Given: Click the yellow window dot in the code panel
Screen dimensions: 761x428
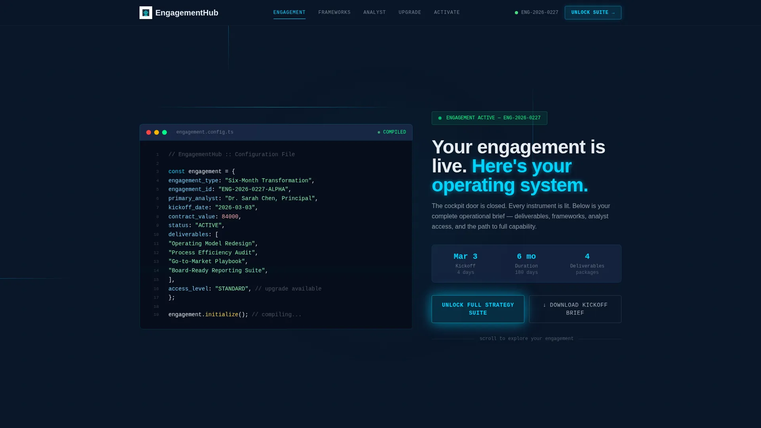Looking at the screenshot, I should (157, 132).
